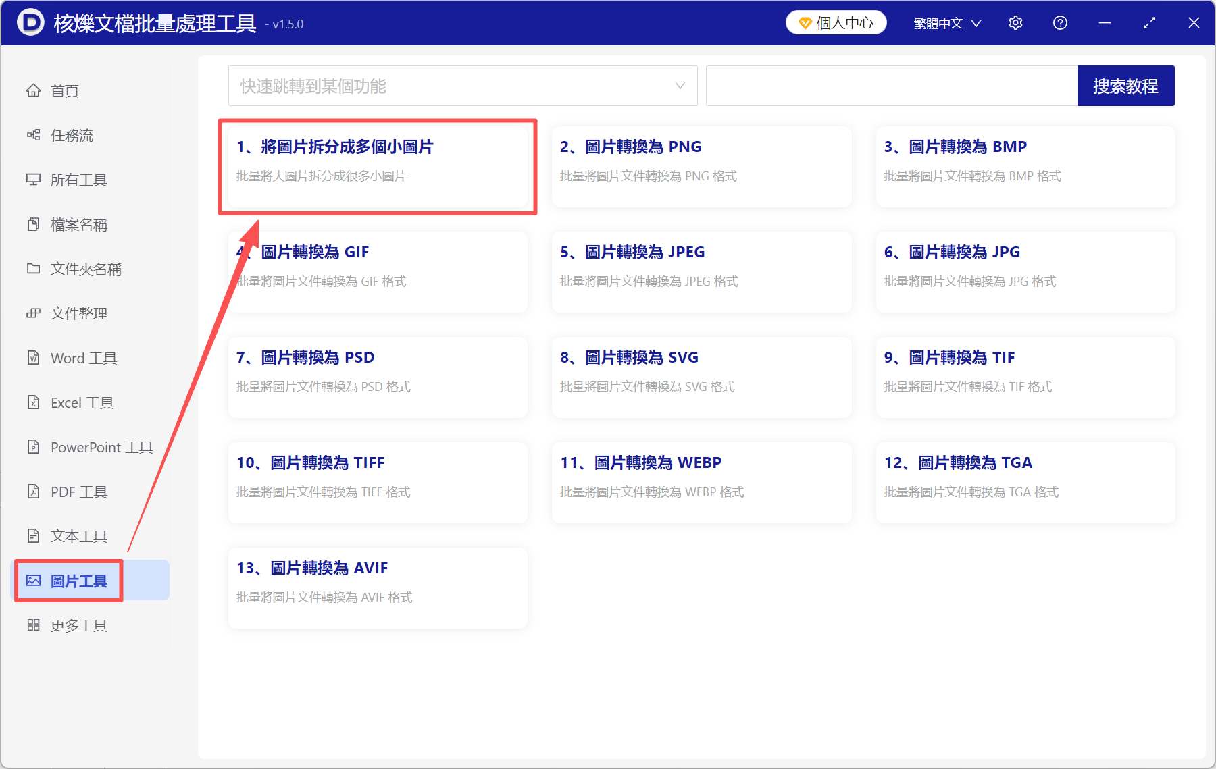Open the PDF 工具 section
The width and height of the screenshot is (1216, 769).
click(78, 492)
